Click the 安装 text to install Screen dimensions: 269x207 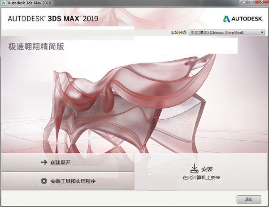tap(207, 169)
